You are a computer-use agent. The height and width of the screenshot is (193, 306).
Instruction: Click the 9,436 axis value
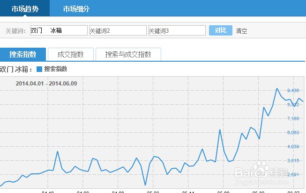pos(293,91)
